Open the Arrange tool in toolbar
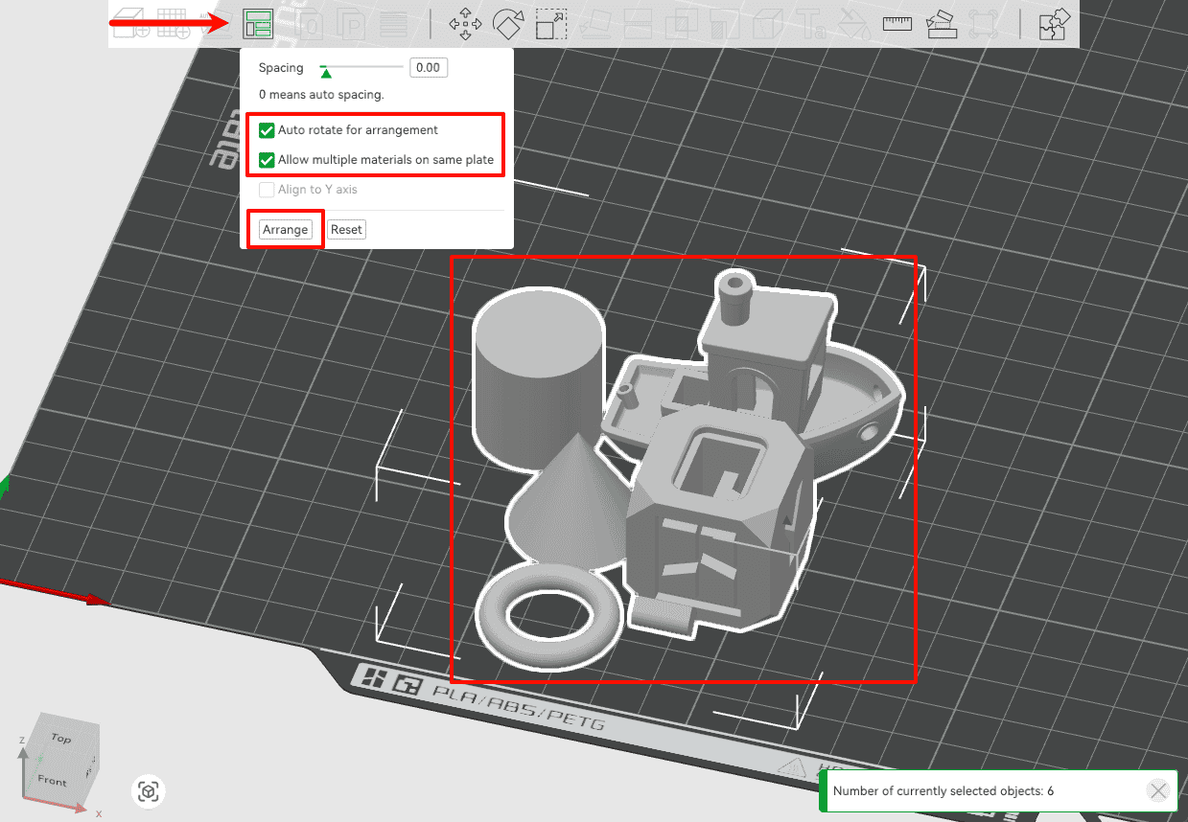This screenshot has height=822, width=1188. 258,23
